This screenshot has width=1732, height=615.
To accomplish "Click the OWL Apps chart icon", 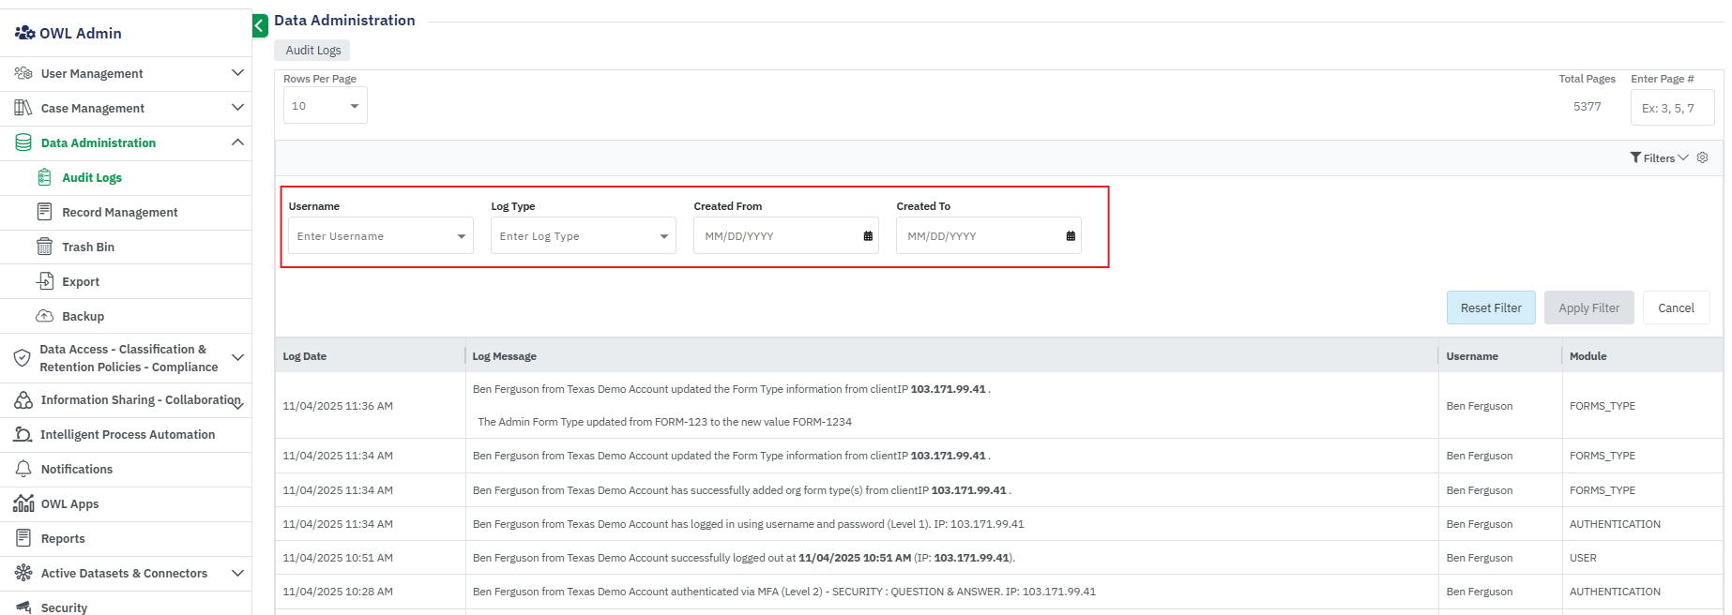I will (x=23, y=503).
